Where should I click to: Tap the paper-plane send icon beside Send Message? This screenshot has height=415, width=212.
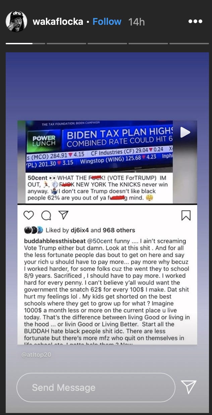coord(189,387)
